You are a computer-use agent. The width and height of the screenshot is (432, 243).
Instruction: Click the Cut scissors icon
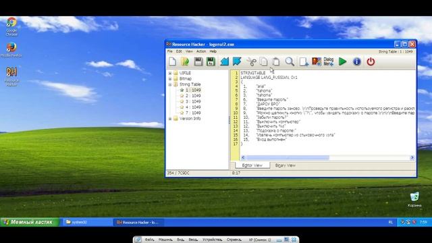click(x=251, y=61)
